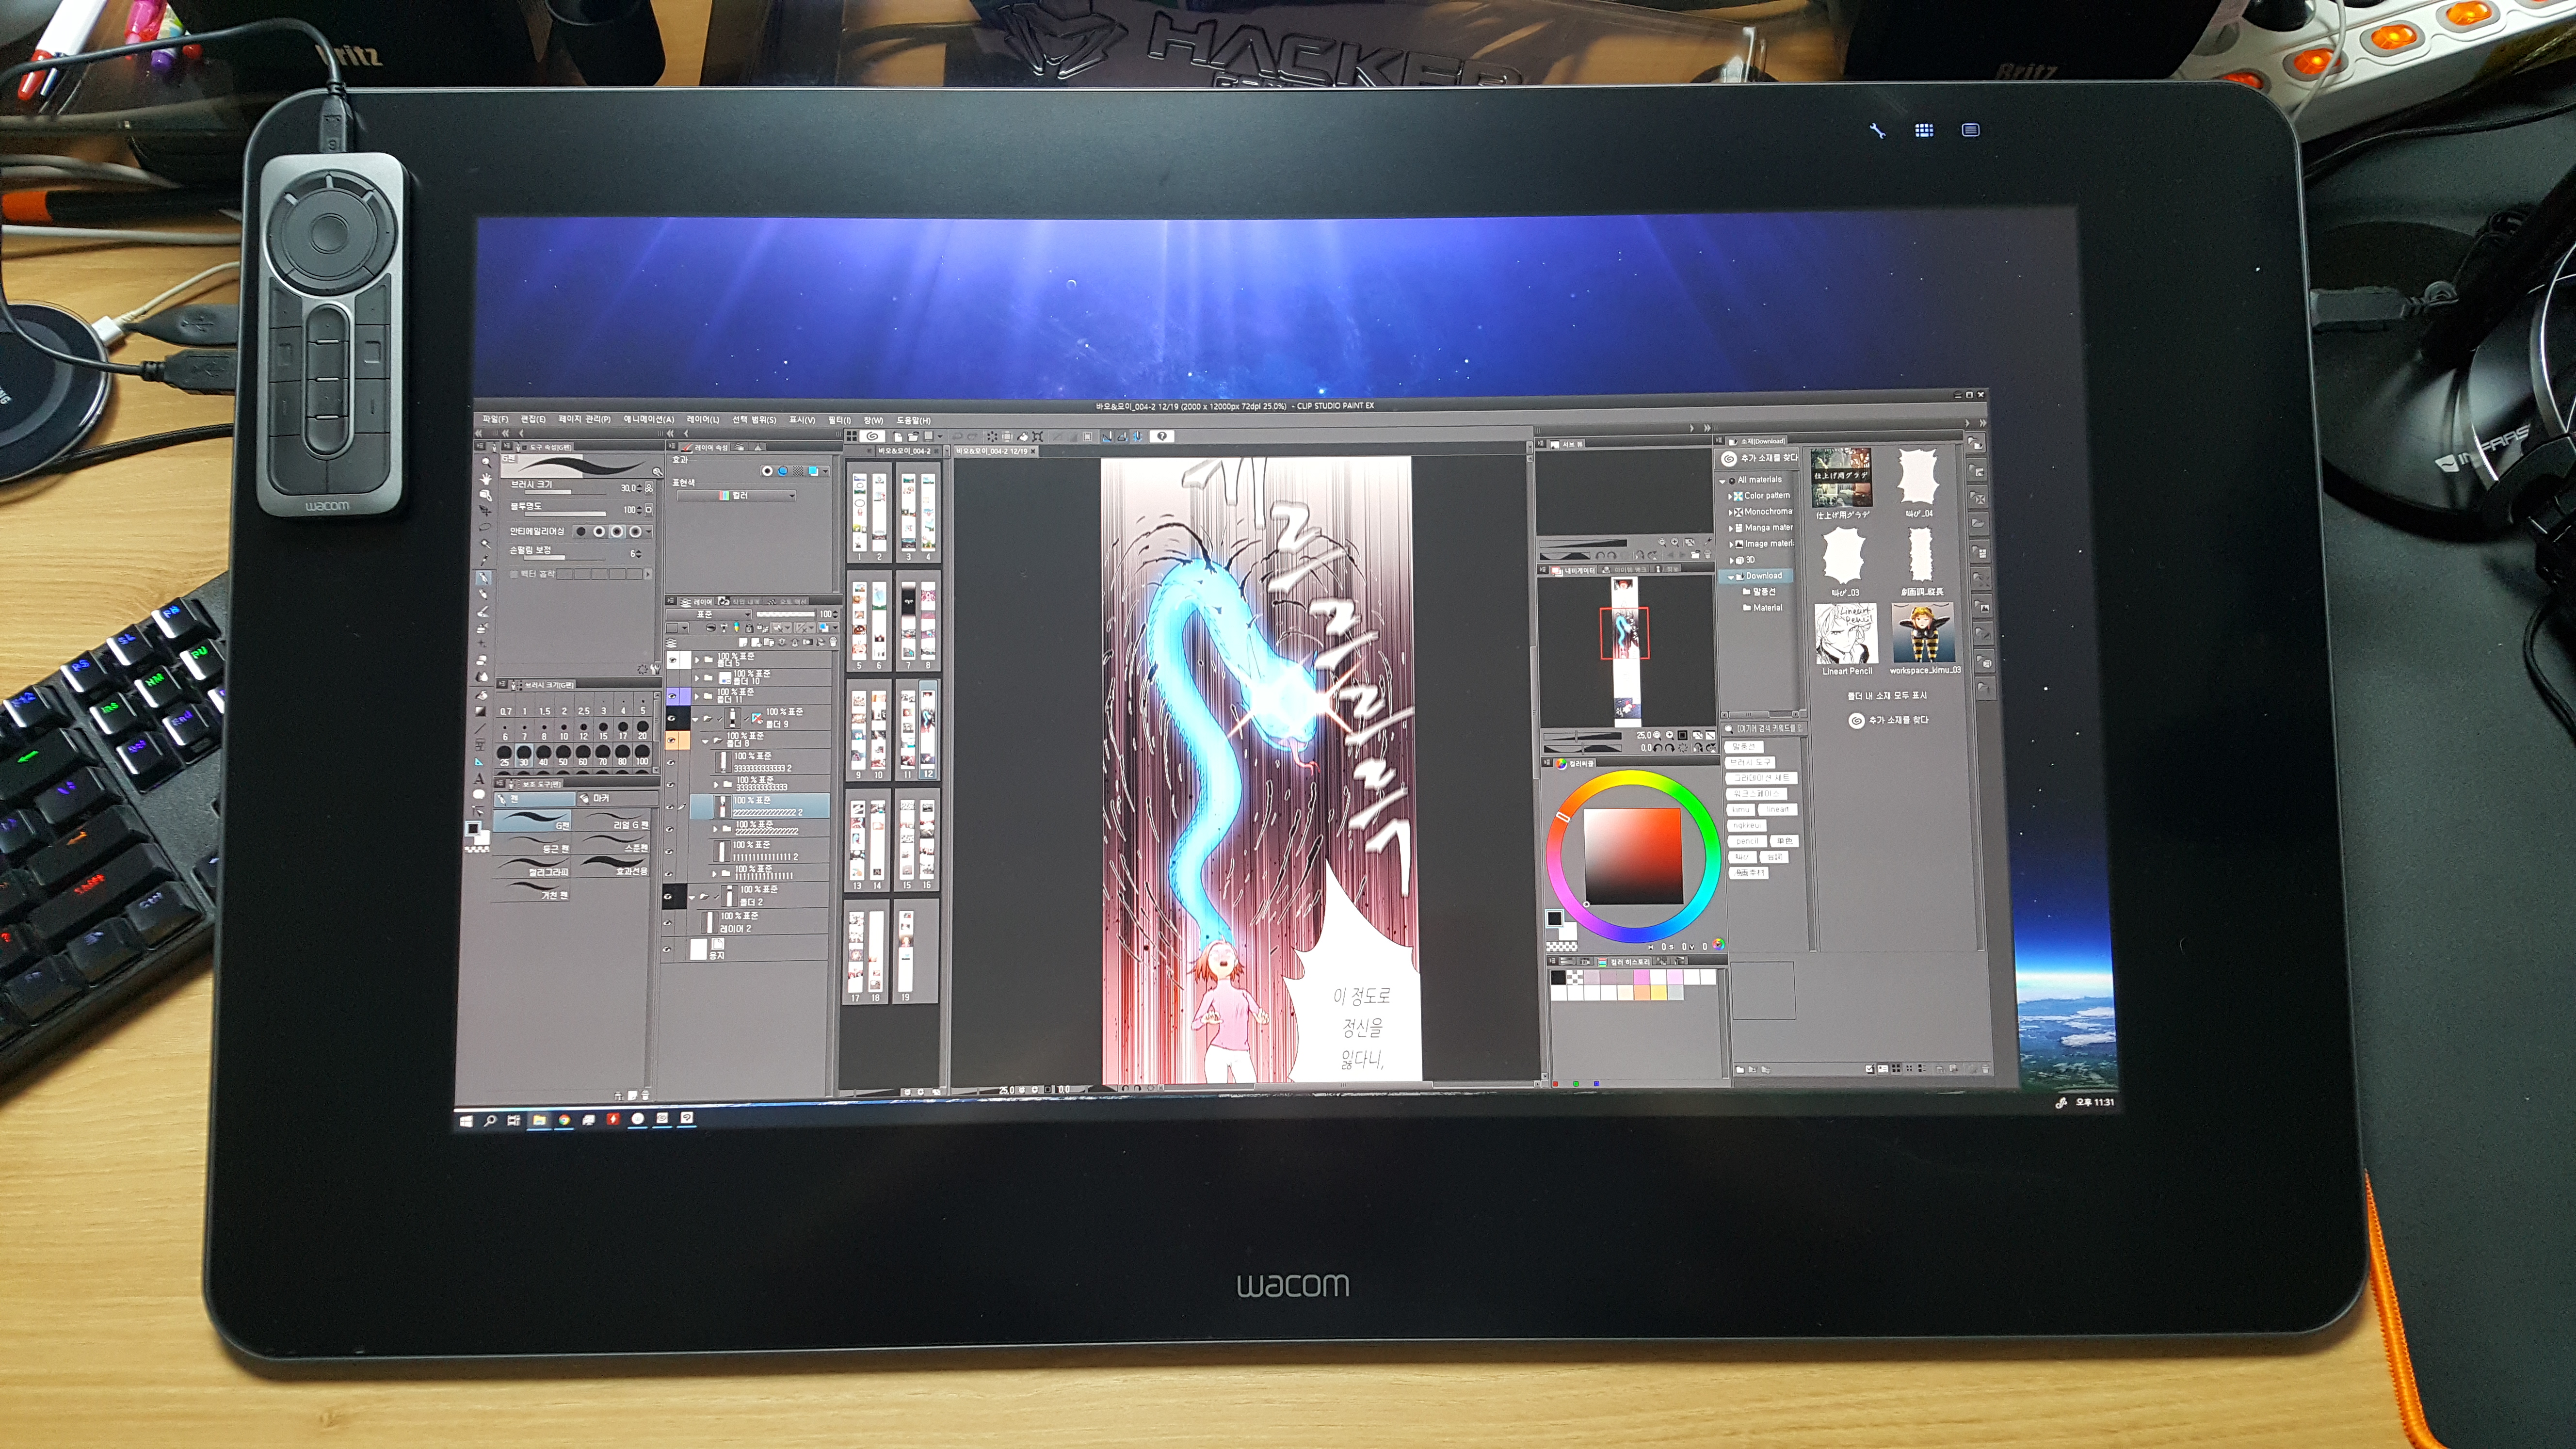Open the 컬러 expression color dropdown
The image size is (2576, 1449).
pyautogui.click(x=737, y=495)
